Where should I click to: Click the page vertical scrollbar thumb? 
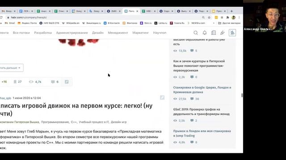coord(242,95)
